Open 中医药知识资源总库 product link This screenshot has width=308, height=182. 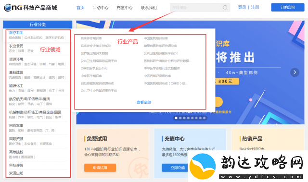[x=157, y=76]
